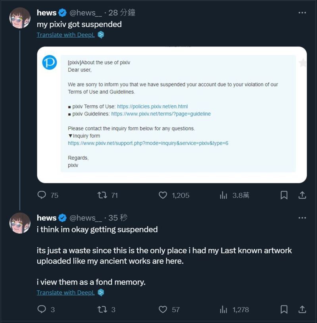The height and width of the screenshot is (323, 317).
Task: View the 1,278 views analytics of second tweet
Action: [x=234, y=309]
